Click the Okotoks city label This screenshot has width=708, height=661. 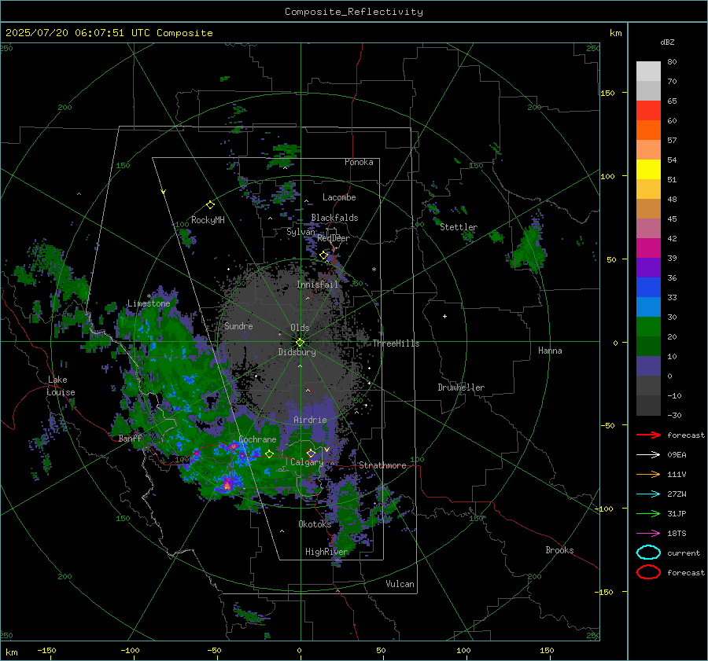[x=315, y=523]
